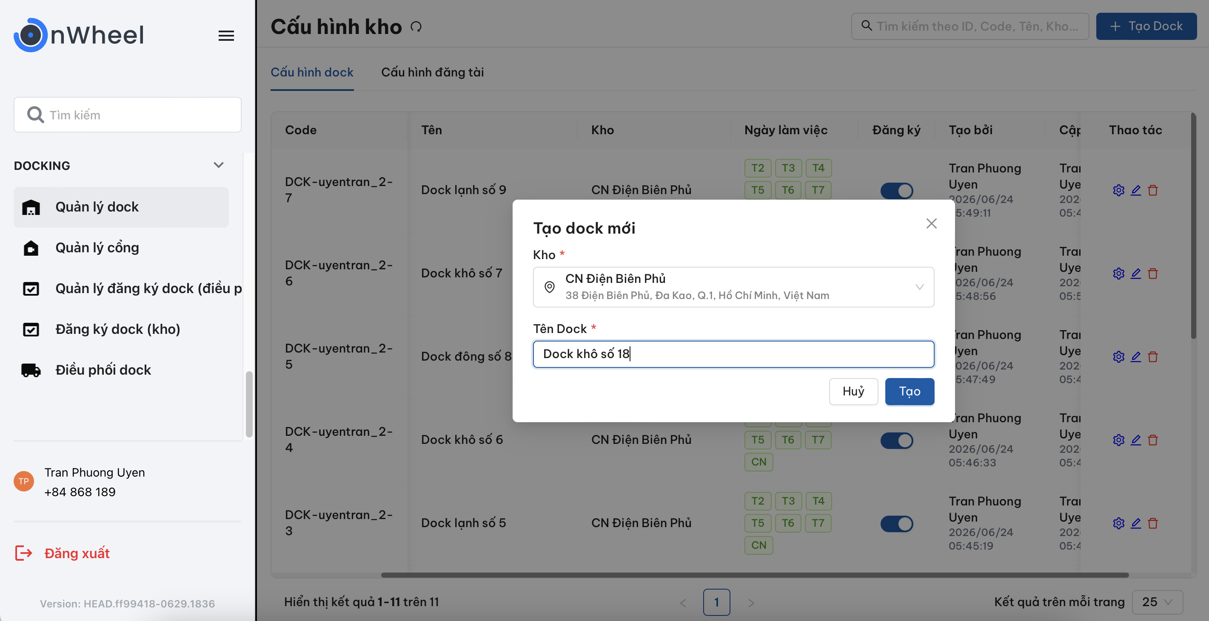Viewport: 1209px width, 621px height.
Task: Open settings gear for Dock đông số 8
Action: point(1118,357)
